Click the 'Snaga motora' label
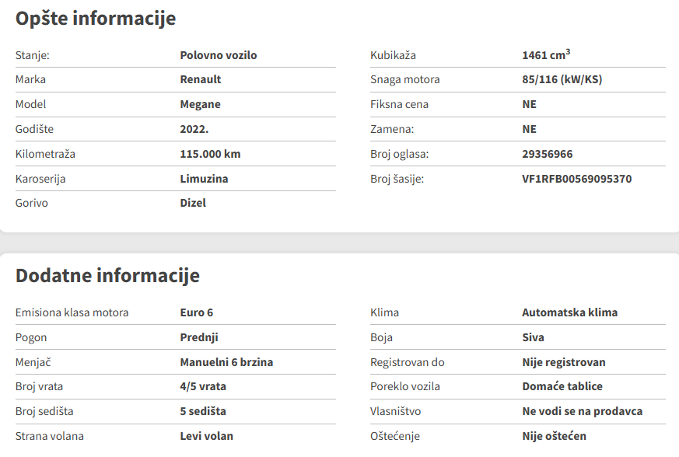The width and height of the screenshot is (679, 457). [x=405, y=79]
